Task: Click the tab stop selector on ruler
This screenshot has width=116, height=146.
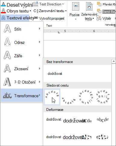Action: point(59,32)
